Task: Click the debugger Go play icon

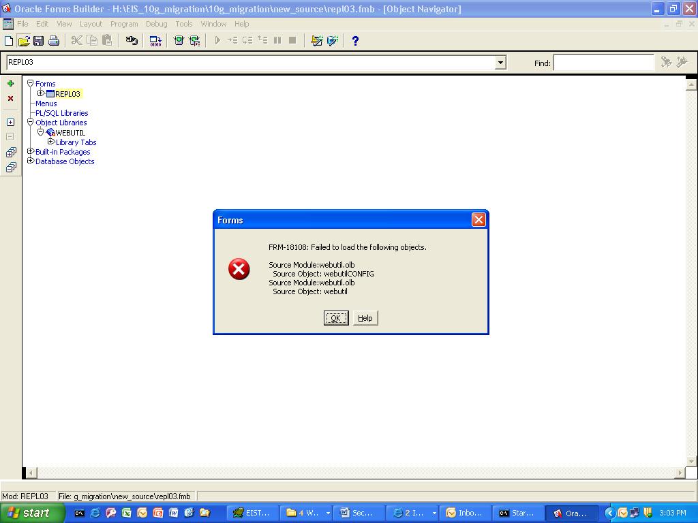Action: point(217,41)
